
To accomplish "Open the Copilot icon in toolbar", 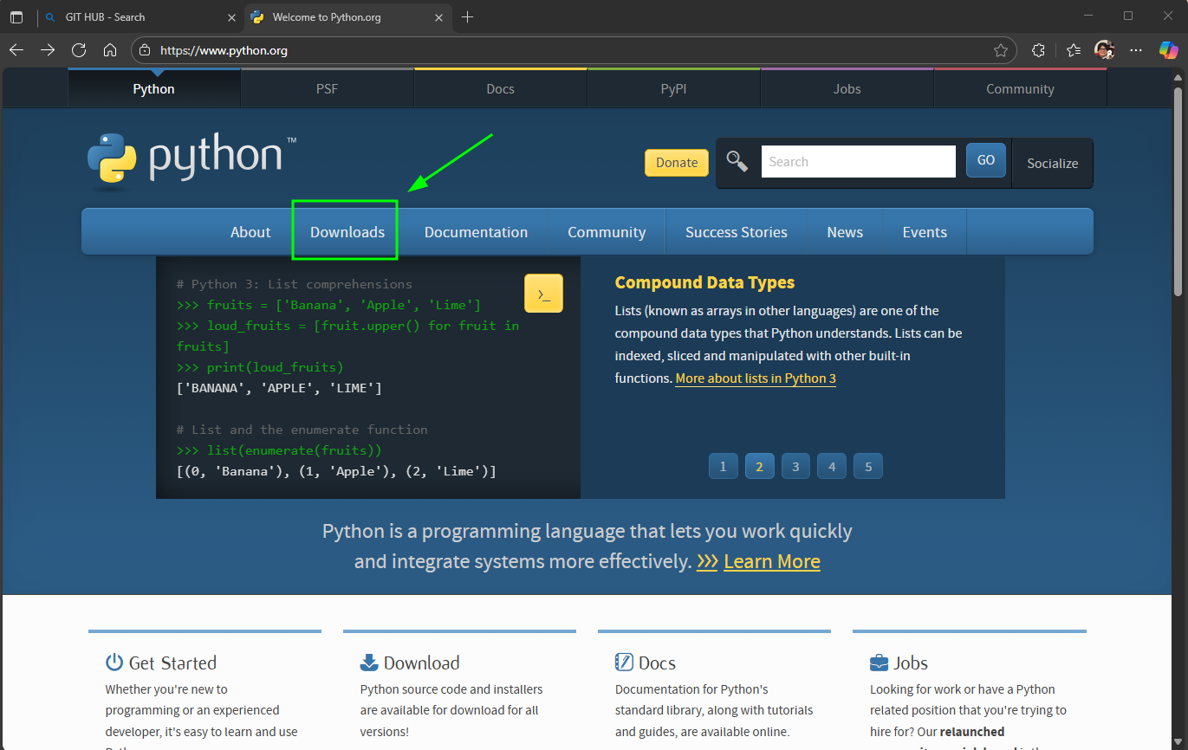I will tap(1168, 50).
